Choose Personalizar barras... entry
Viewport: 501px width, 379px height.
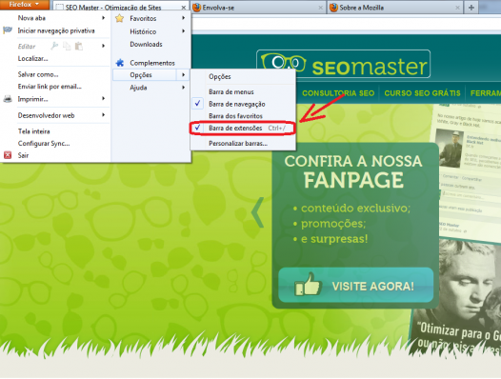238,144
